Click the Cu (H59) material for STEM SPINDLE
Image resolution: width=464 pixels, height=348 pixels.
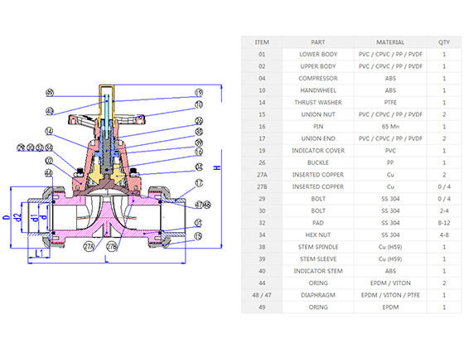(390, 247)
